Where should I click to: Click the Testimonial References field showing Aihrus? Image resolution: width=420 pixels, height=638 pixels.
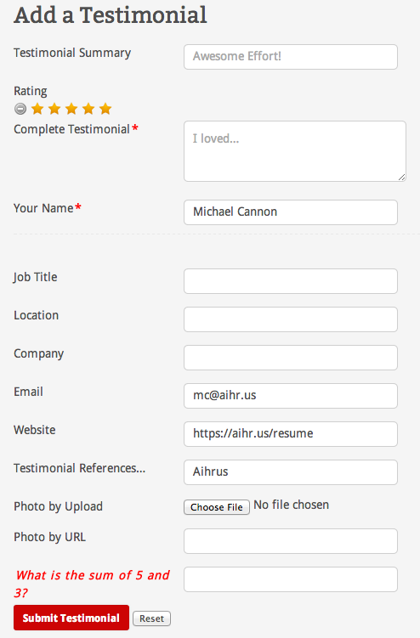[x=291, y=472]
